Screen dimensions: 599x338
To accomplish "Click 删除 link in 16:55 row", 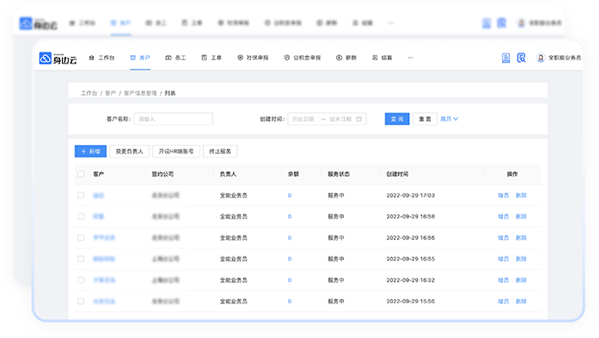I will [521, 259].
